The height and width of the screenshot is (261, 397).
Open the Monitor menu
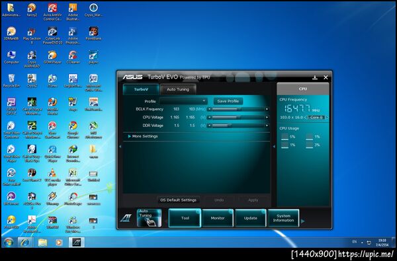(218, 218)
